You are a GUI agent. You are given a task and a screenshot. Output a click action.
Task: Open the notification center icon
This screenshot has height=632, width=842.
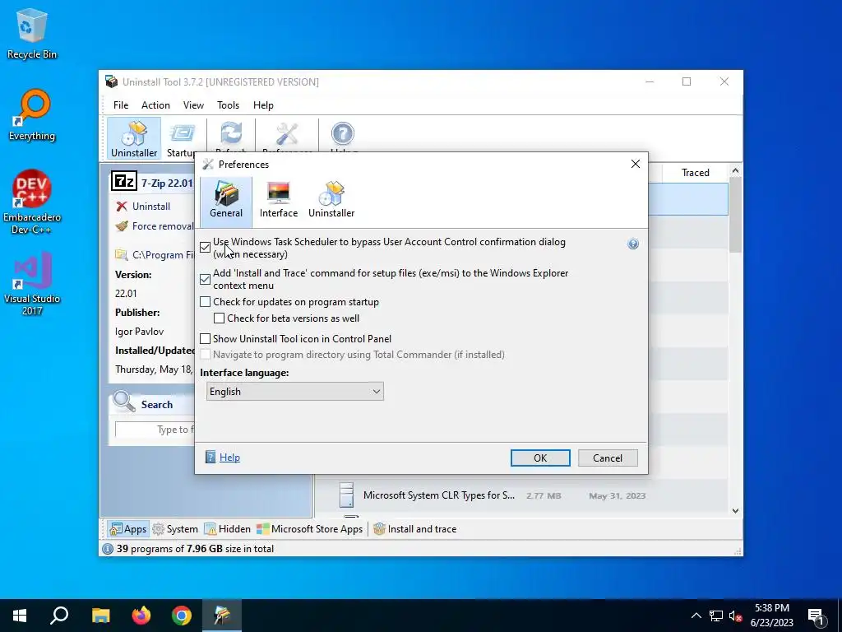point(816,616)
